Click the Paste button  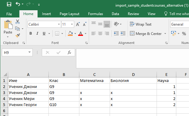8,29
